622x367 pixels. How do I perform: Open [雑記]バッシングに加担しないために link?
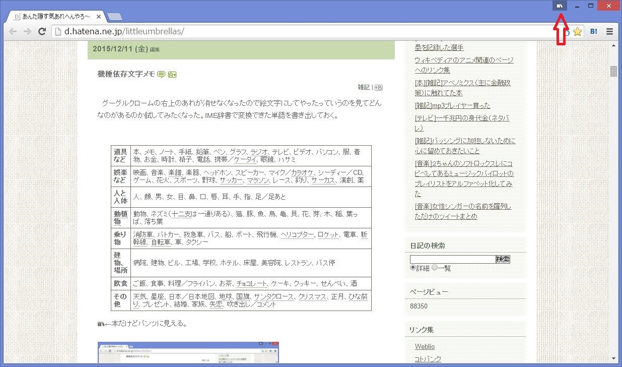[x=465, y=146]
